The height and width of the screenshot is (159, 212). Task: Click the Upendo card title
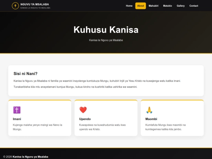[85, 119]
